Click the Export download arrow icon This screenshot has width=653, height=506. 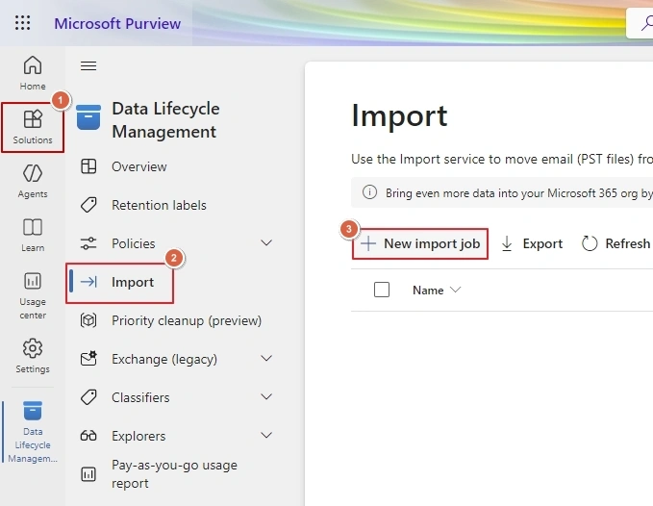point(507,243)
